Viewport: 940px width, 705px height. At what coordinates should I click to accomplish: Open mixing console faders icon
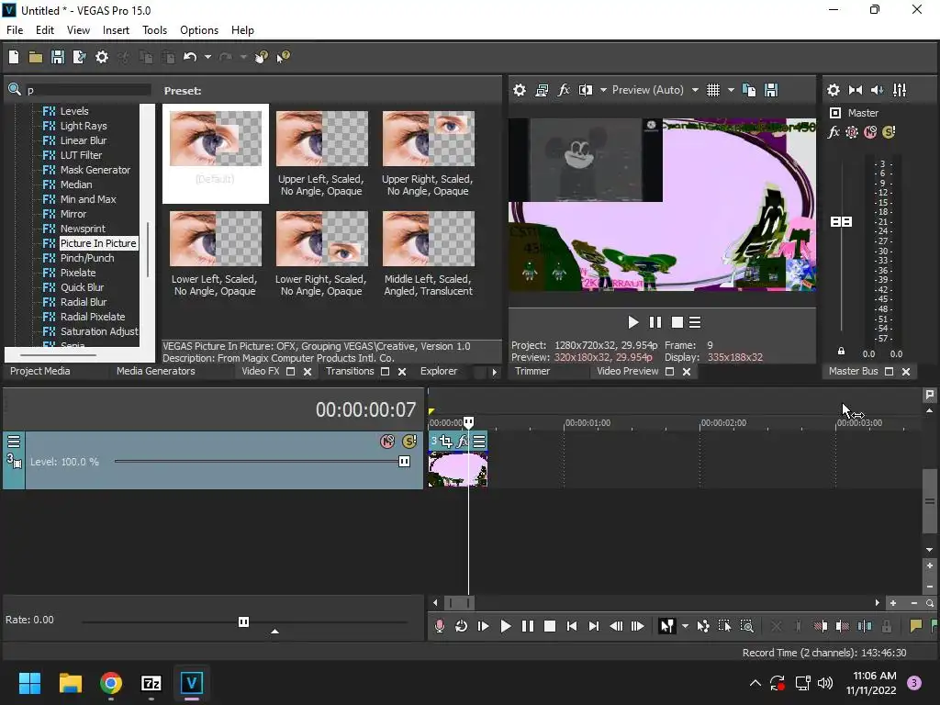coord(900,90)
